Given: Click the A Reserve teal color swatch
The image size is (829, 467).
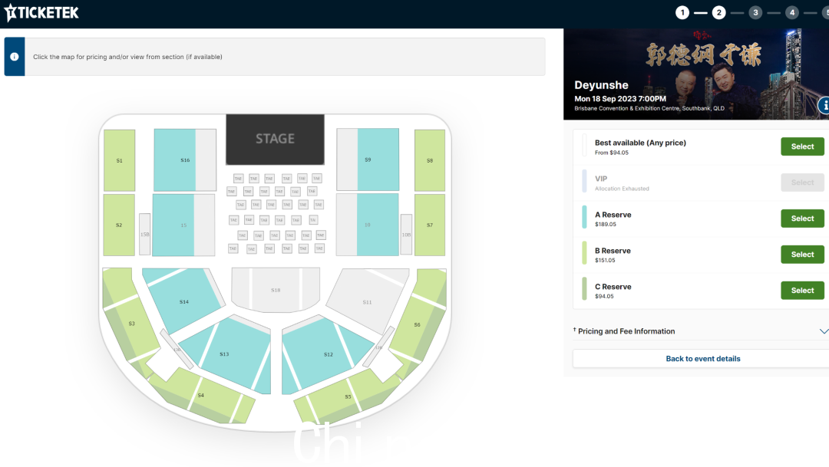Looking at the screenshot, I should coord(584,217).
